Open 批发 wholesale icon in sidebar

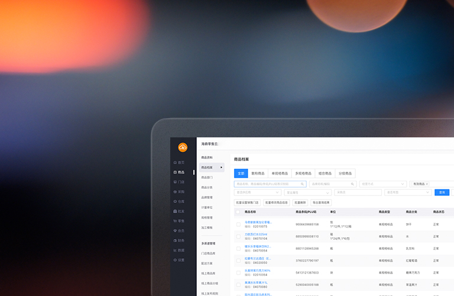point(175,211)
